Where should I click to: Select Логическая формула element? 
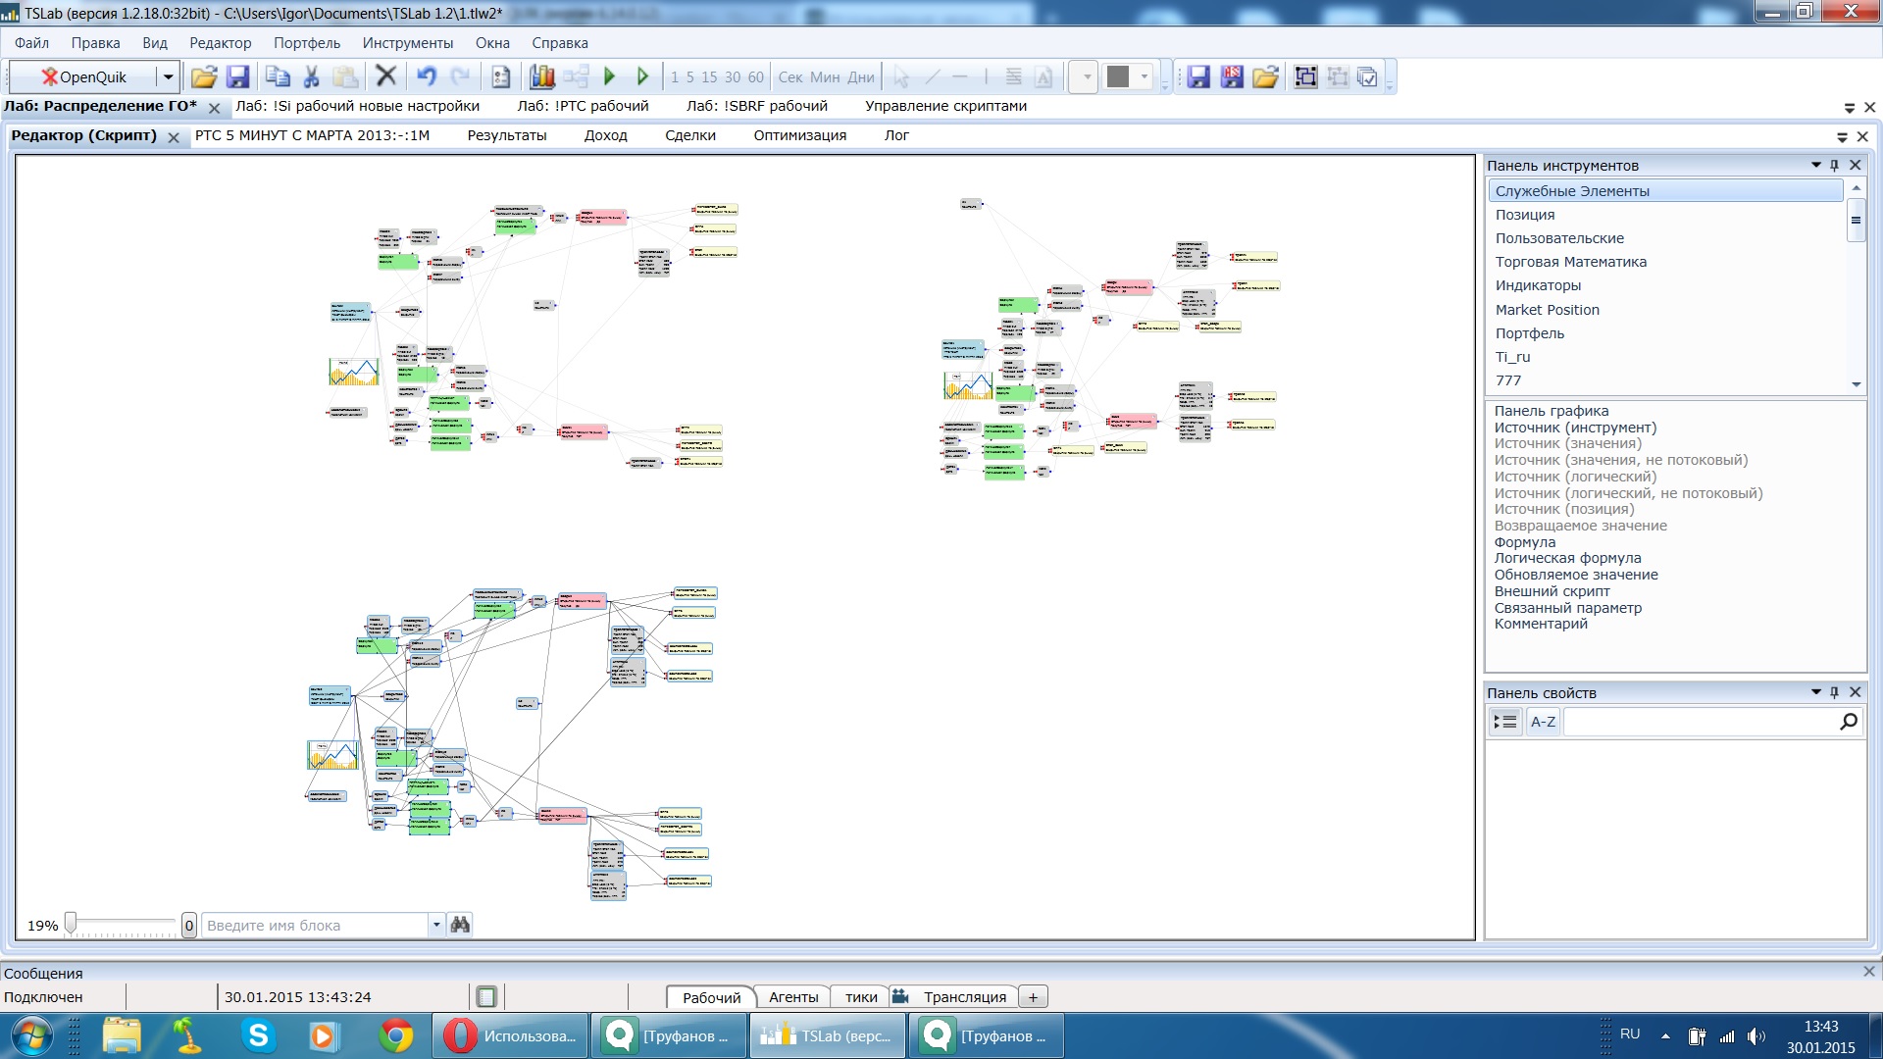pos(1567,558)
